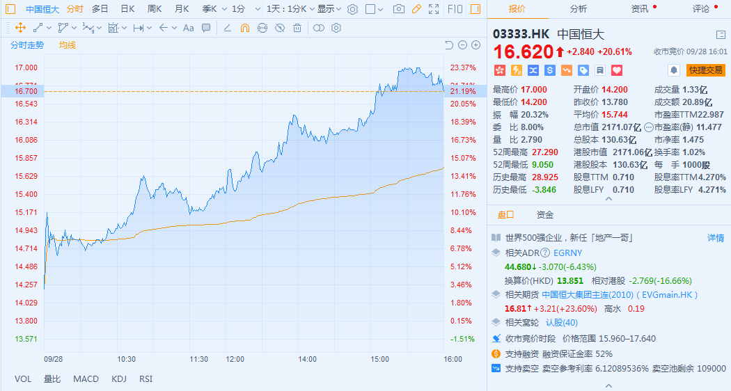Toggle the 分时走势 line display
Viewport: 731px width, 391px height.
point(27,45)
